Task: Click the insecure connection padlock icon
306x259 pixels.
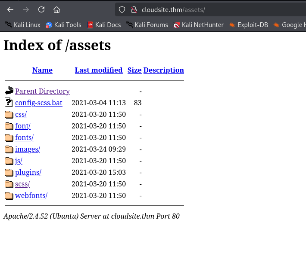Action: (133, 9)
